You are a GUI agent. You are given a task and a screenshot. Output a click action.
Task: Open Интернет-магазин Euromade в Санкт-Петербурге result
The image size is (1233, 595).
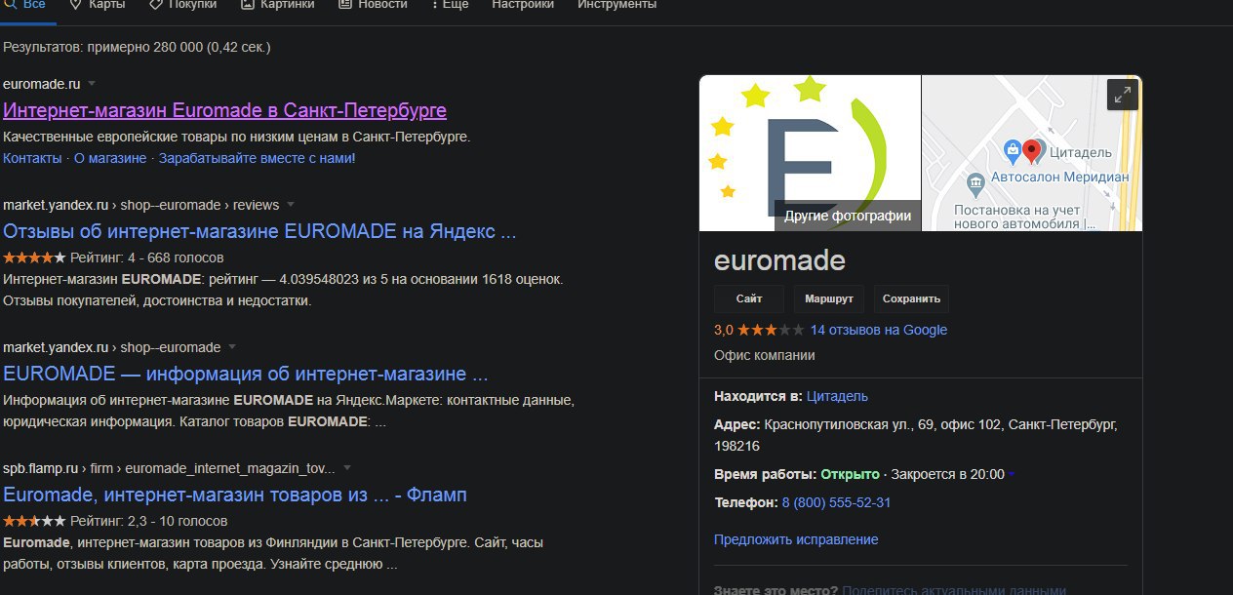224,109
